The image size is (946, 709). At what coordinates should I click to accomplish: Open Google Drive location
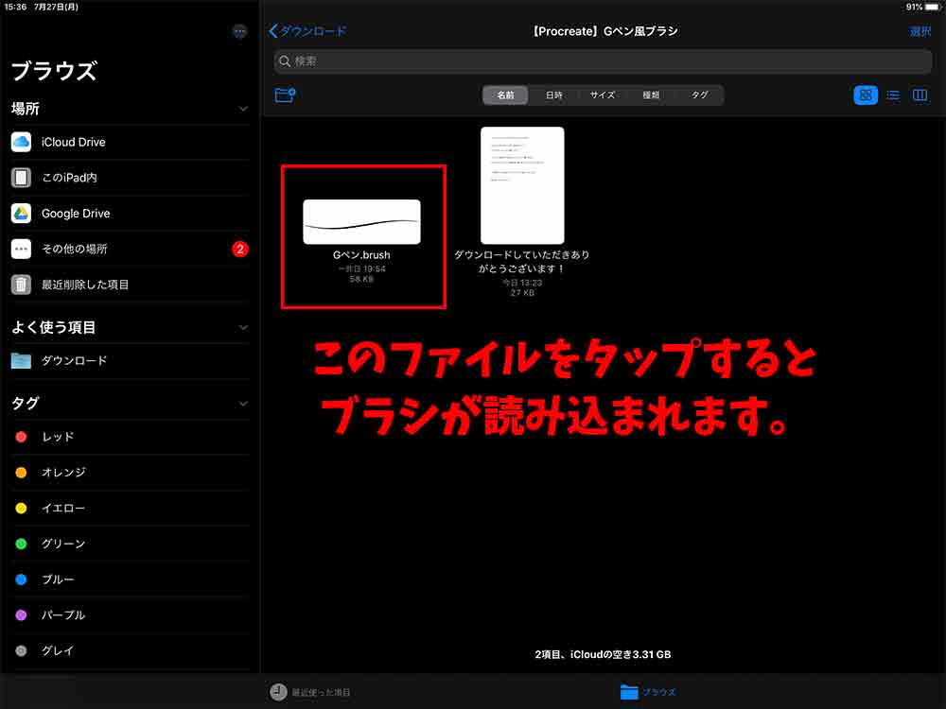[x=130, y=214]
